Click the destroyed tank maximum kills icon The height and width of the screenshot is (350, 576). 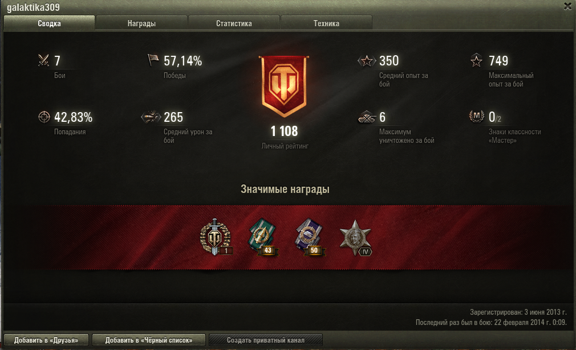click(x=367, y=117)
